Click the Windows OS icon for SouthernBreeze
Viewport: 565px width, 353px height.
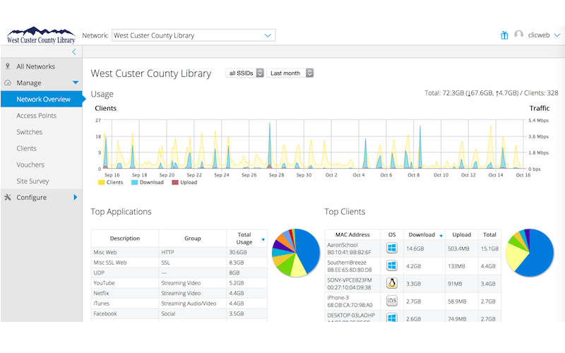[392, 266]
